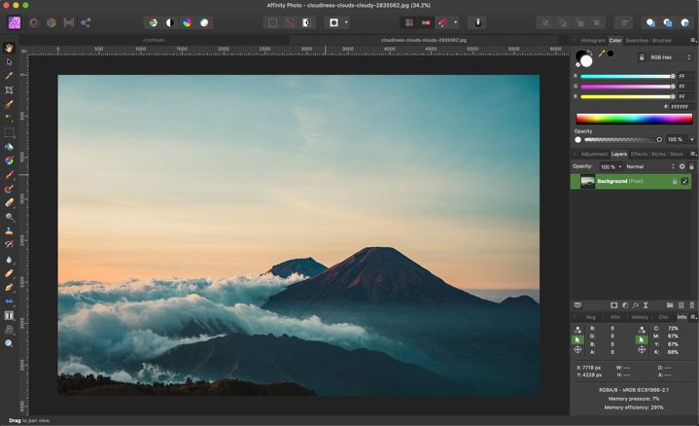
Task: Switch to the Swatches tab
Action: [637, 41]
